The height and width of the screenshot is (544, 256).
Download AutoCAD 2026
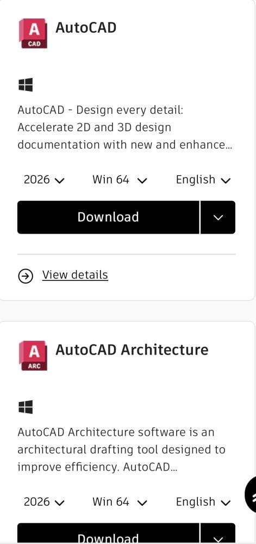tap(108, 217)
